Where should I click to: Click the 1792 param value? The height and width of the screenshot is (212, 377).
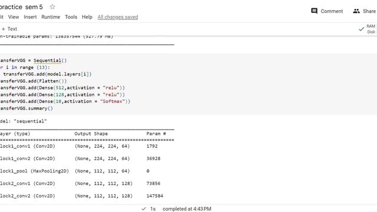click(x=152, y=146)
